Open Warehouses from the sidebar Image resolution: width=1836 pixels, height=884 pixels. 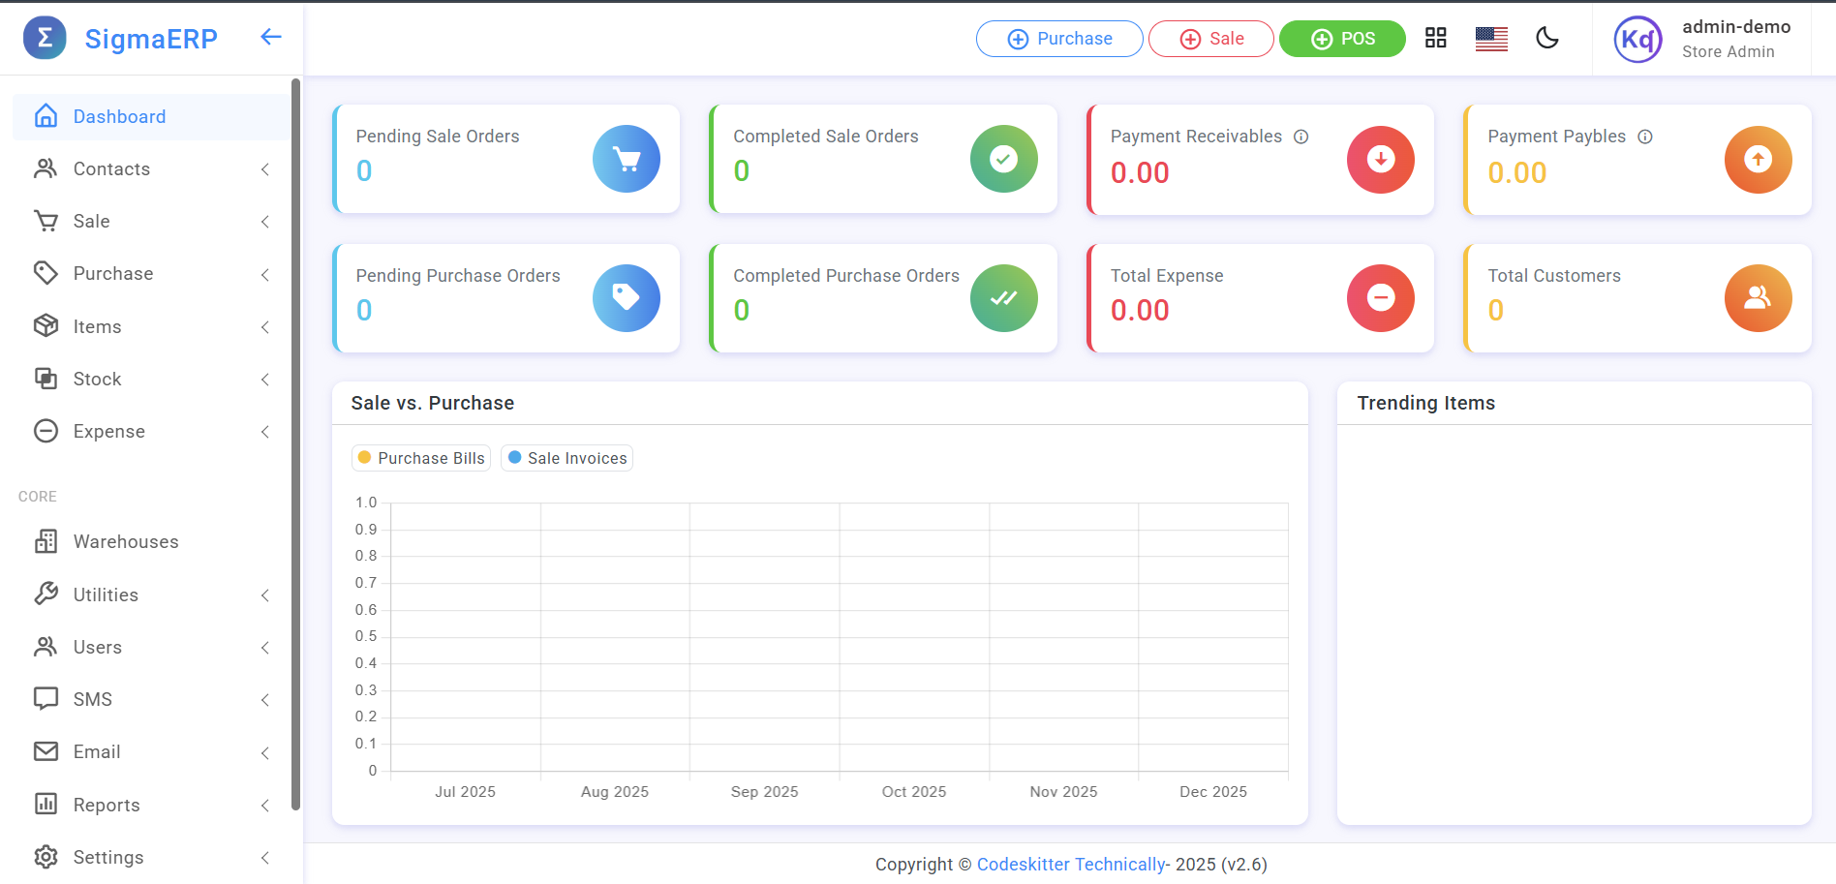coord(126,541)
